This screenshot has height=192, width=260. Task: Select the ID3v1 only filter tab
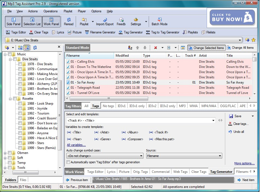click(x=137, y=106)
